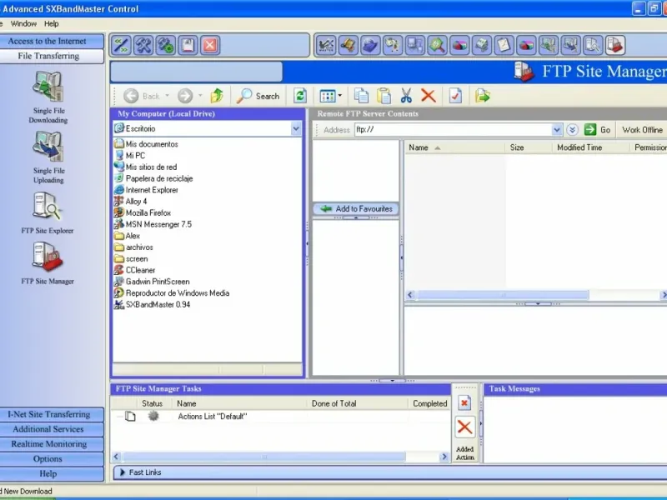Screen dimensions: 667x500
Task: Launch FTP Site Explorer
Action: (48, 212)
